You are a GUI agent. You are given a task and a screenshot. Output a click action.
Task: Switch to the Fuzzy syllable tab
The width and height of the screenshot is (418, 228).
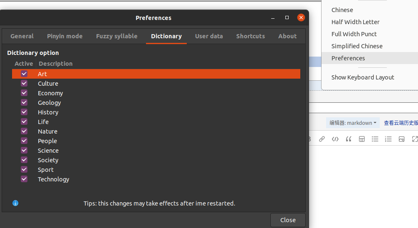(x=116, y=36)
